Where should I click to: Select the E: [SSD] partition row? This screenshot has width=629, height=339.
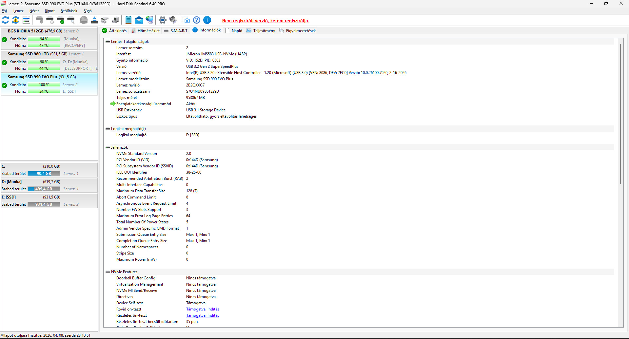tap(49, 201)
